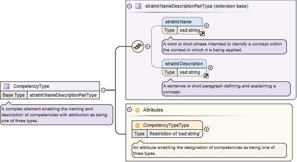The width and height of the screenshot is (297, 162).
Task: Click the reference arrow icon on stratml:Name
Action: click(202, 34)
